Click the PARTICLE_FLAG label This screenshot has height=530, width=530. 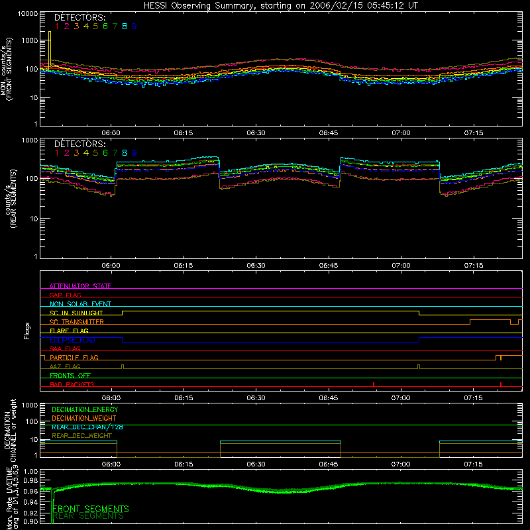pyautogui.click(x=74, y=357)
